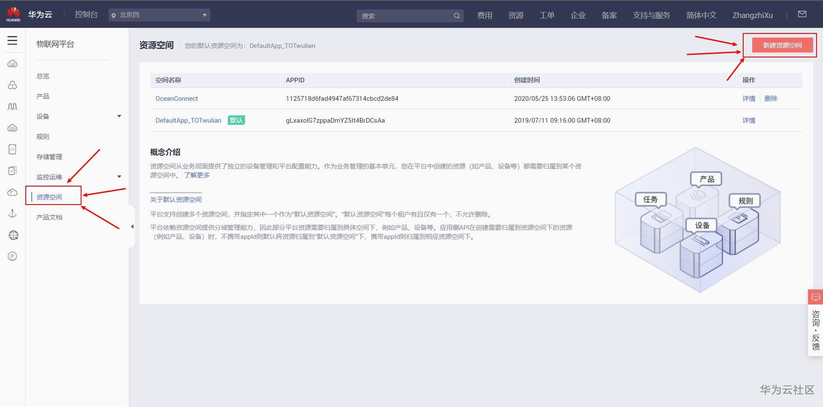Open 费用 in the top bar
This screenshot has width=823, height=407.
[x=485, y=15]
